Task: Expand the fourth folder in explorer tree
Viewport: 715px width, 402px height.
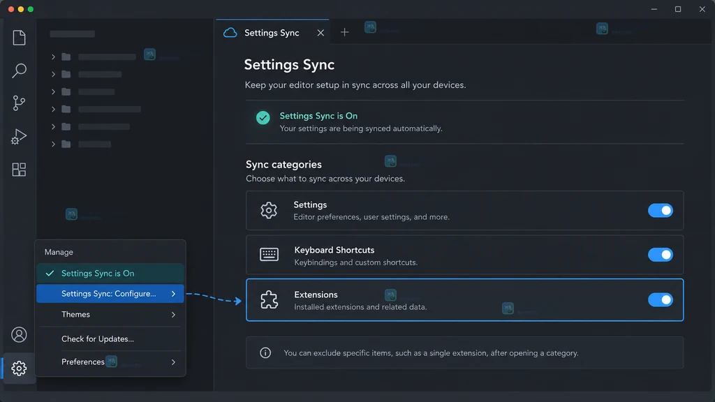Action: 53,109
